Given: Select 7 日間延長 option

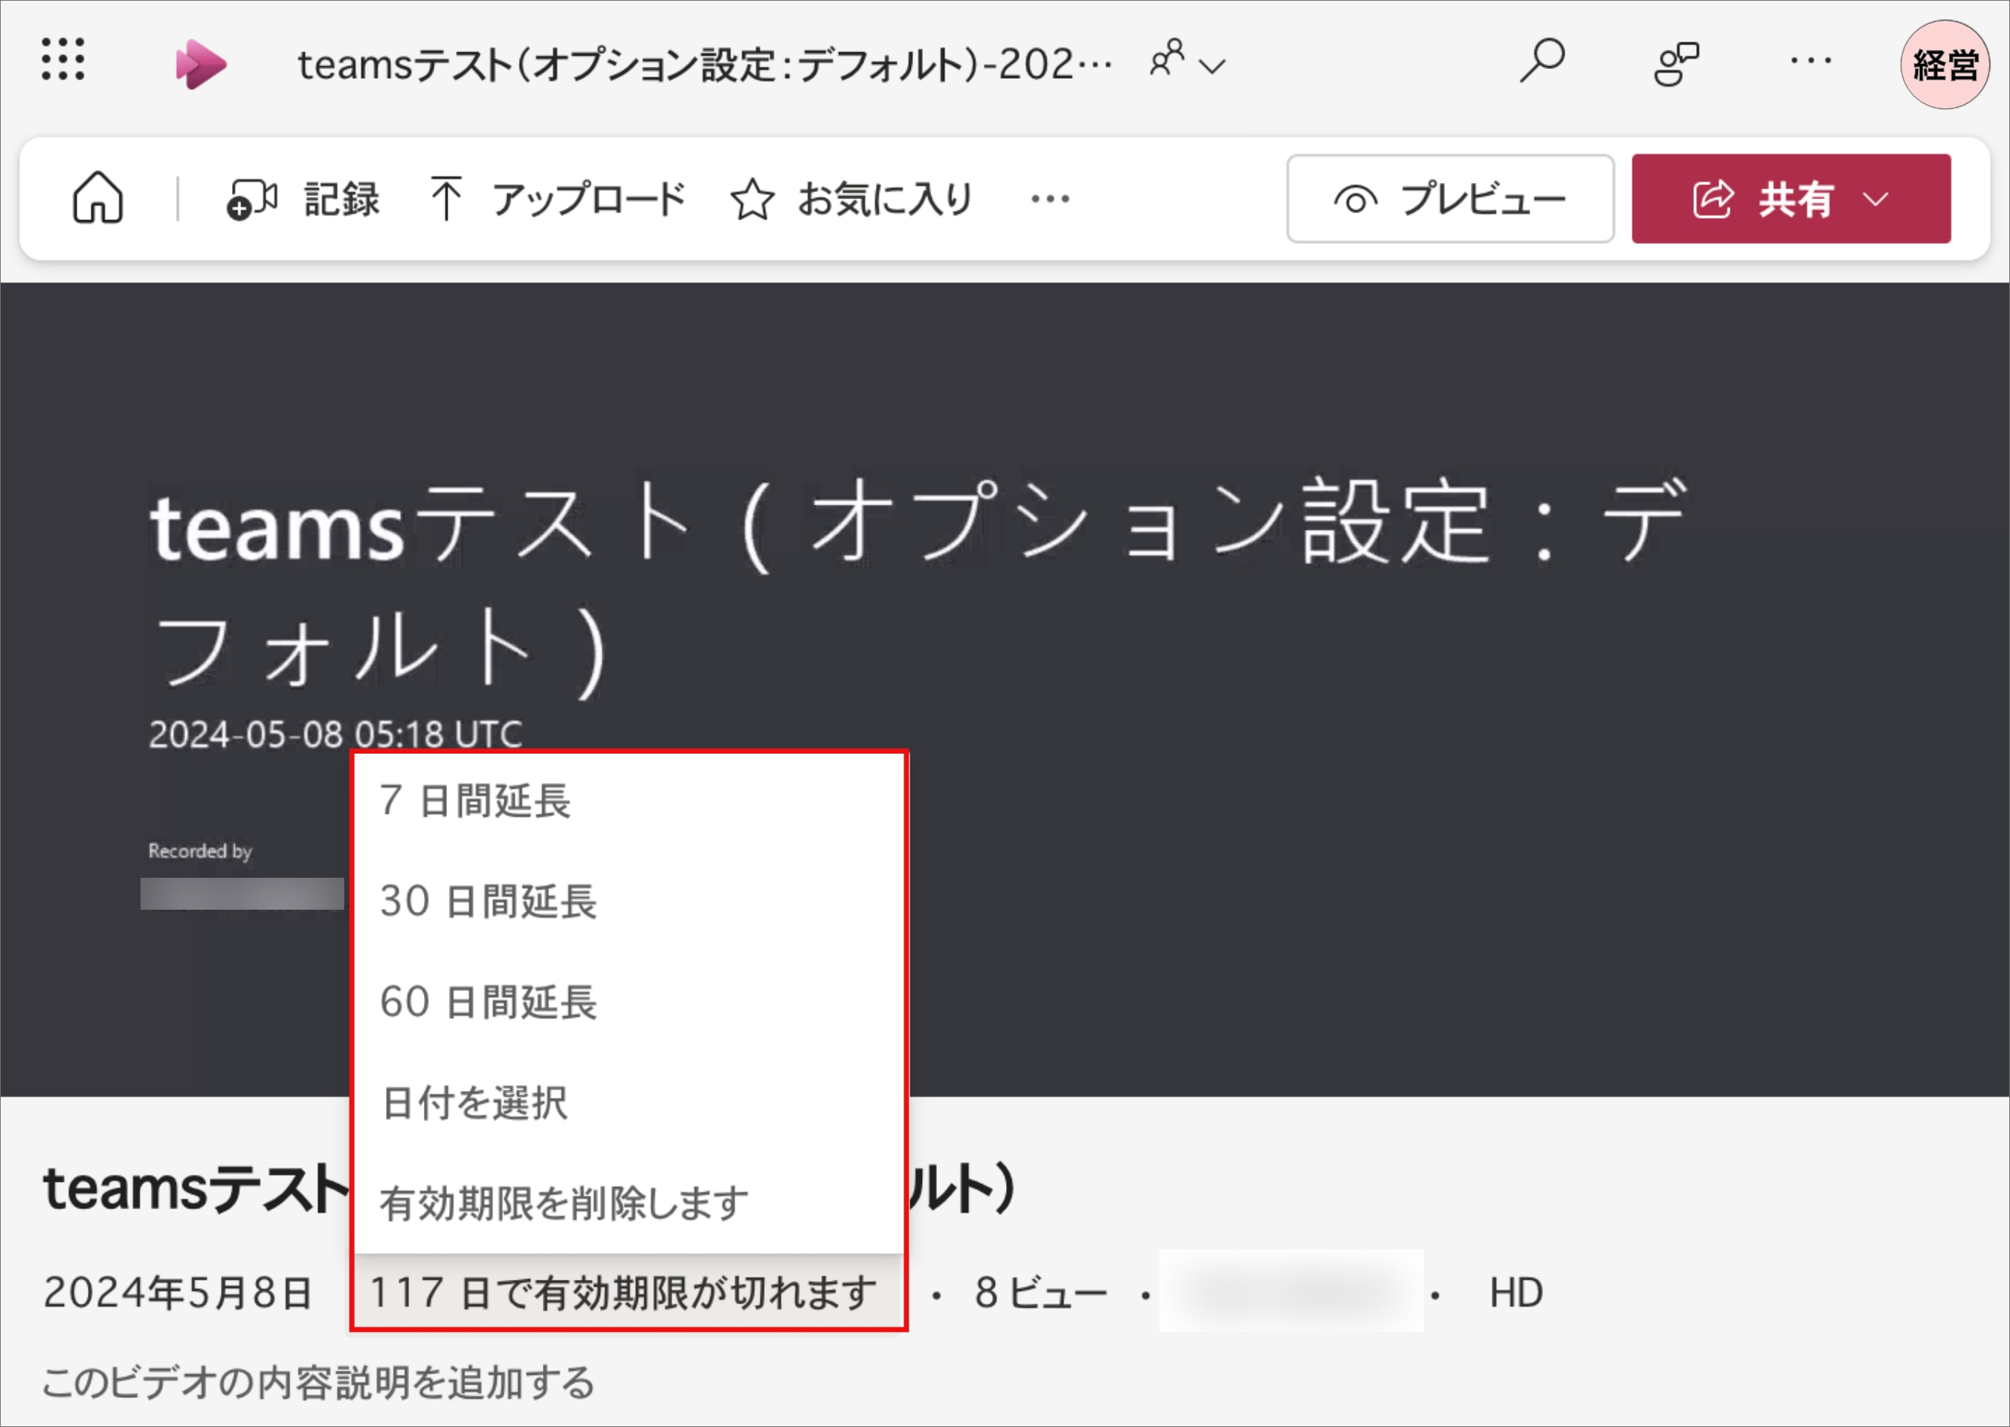Looking at the screenshot, I should (628, 801).
